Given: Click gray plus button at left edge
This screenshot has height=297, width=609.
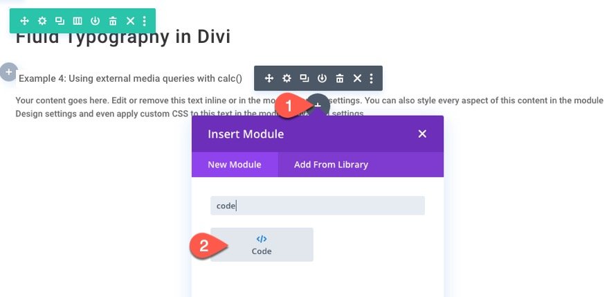Looking at the screenshot, I should [8, 72].
